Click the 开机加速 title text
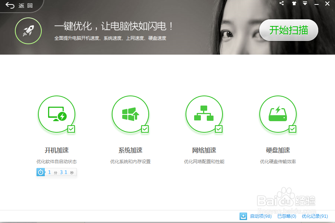Screen dimensions: 335x223 click(x=57, y=150)
